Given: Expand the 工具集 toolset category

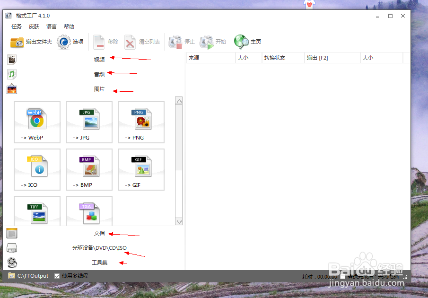Looking at the screenshot, I should [99, 263].
